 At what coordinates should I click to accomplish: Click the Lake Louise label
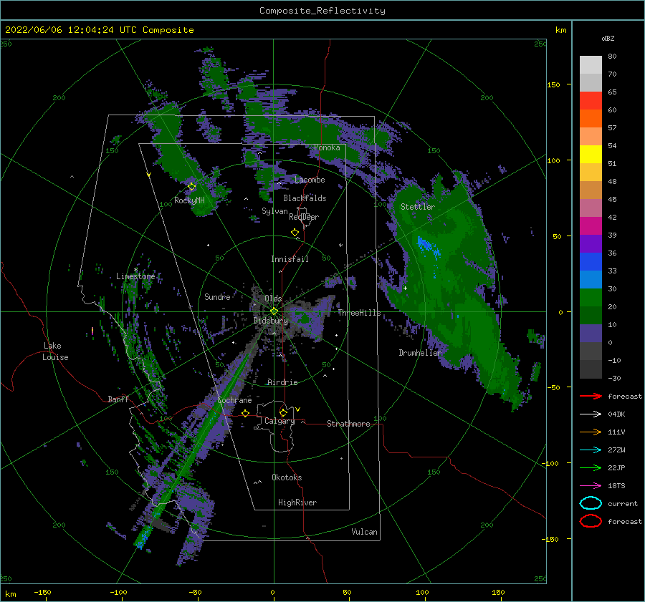coord(55,351)
